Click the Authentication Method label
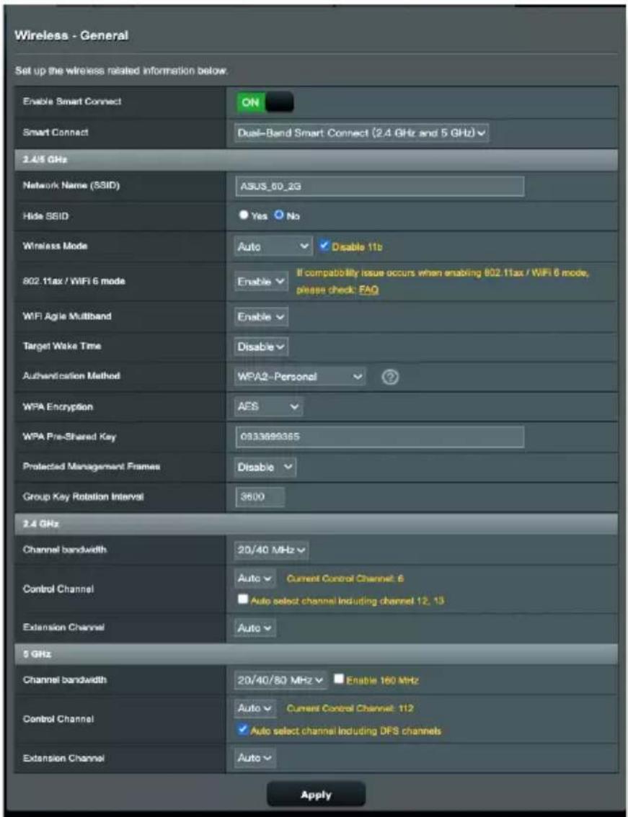This screenshot has height=817, width=628. 71,375
